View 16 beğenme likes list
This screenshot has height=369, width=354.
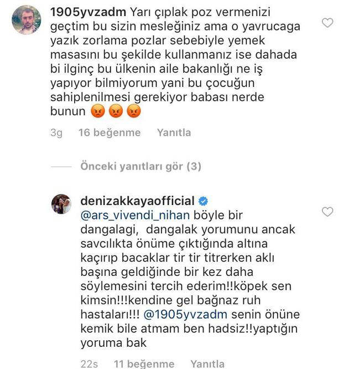pyautogui.click(x=110, y=132)
